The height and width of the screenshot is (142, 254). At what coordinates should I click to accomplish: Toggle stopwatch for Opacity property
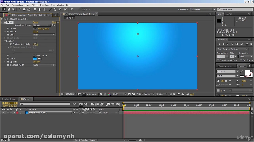pyautogui.click(x=8, y=62)
